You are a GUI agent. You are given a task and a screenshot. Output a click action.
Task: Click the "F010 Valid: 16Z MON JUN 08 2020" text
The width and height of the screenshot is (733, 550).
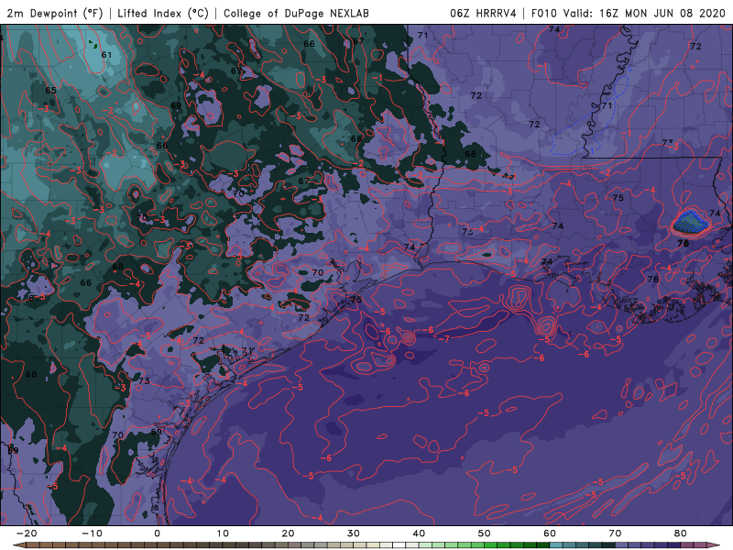pos(628,14)
